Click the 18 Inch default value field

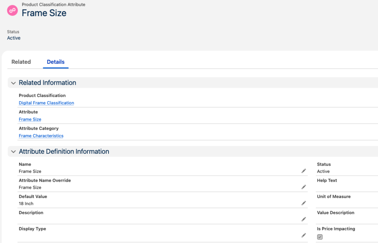click(26, 204)
